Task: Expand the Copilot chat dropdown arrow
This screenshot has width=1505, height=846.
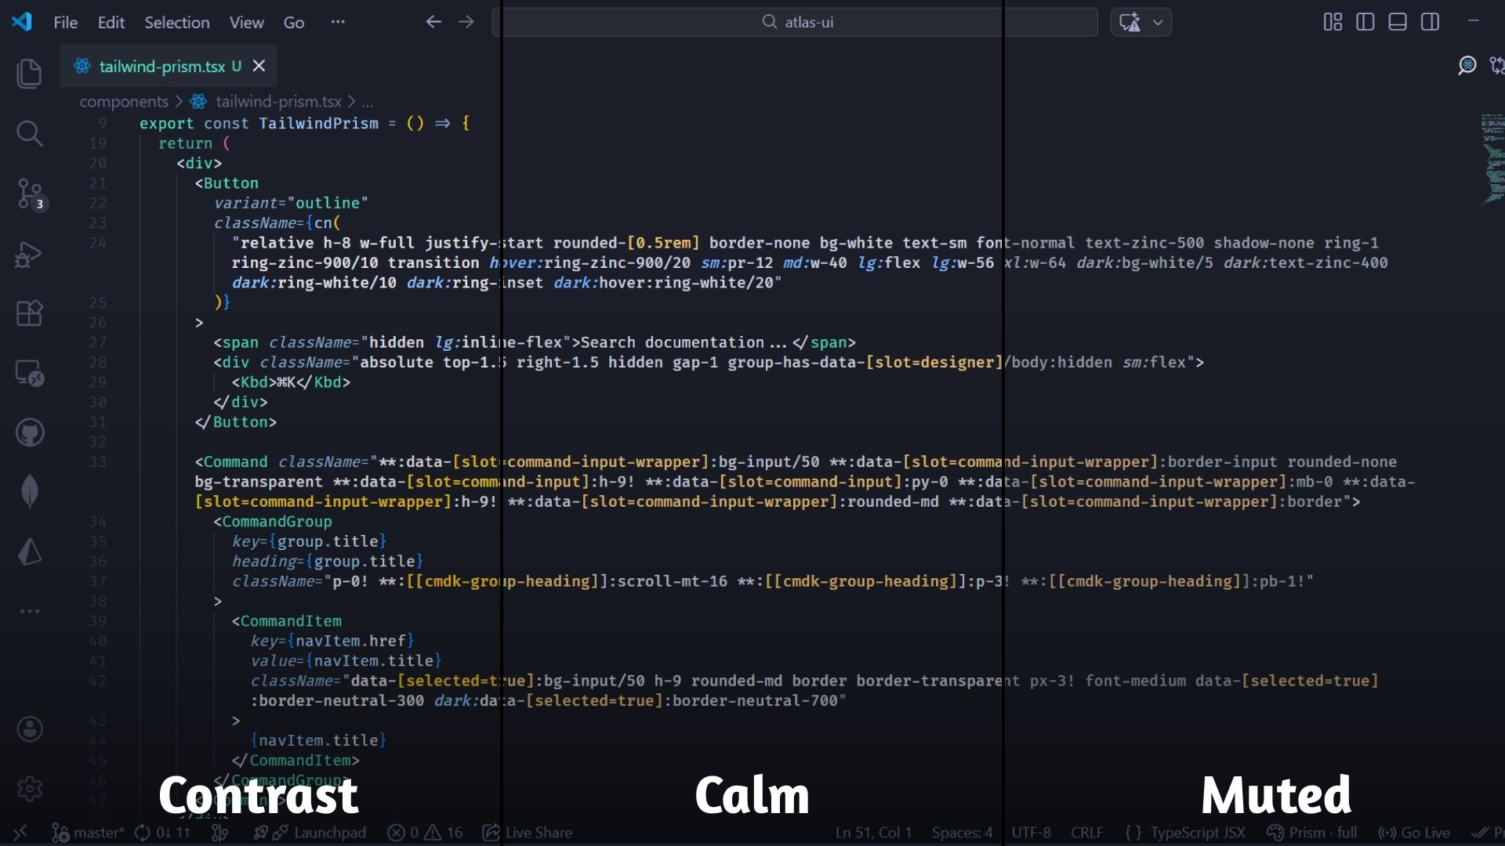Action: [x=1158, y=22]
